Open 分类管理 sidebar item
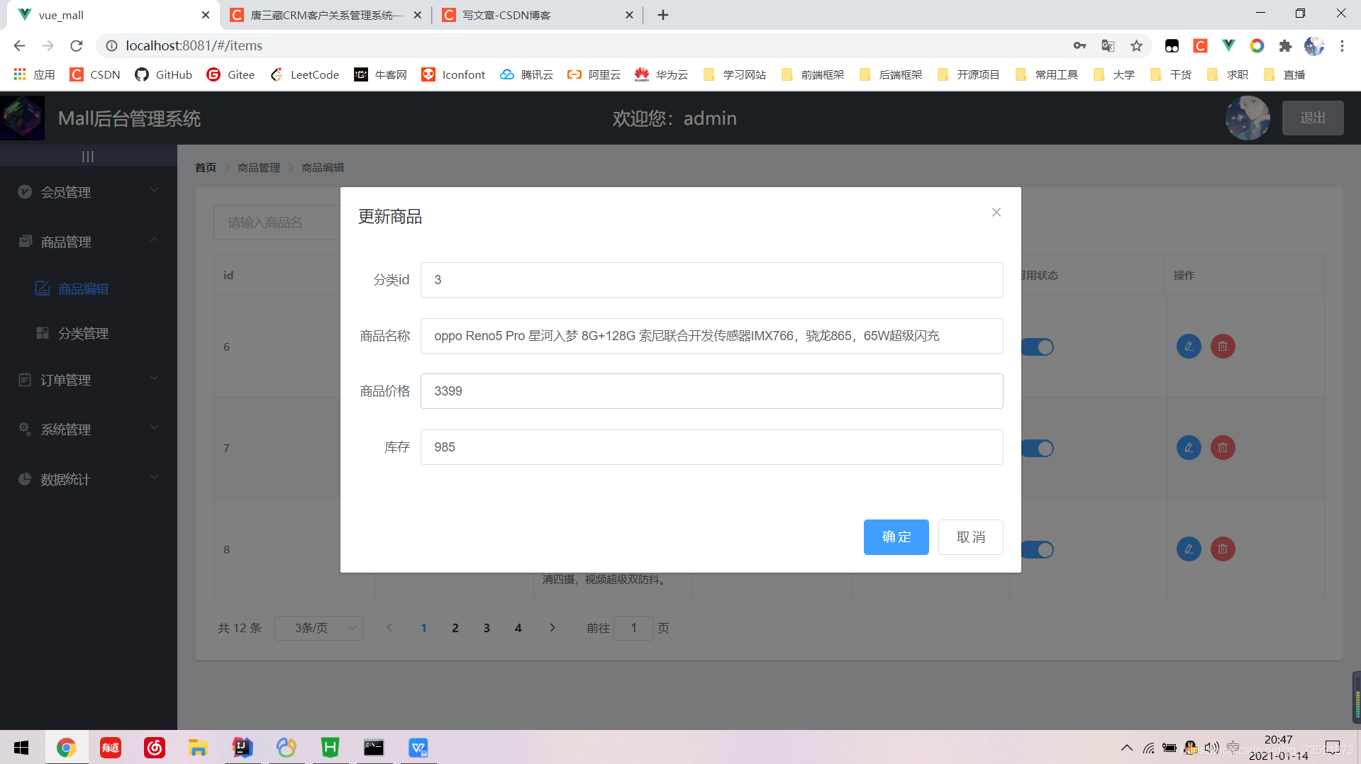 pyautogui.click(x=89, y=334)
